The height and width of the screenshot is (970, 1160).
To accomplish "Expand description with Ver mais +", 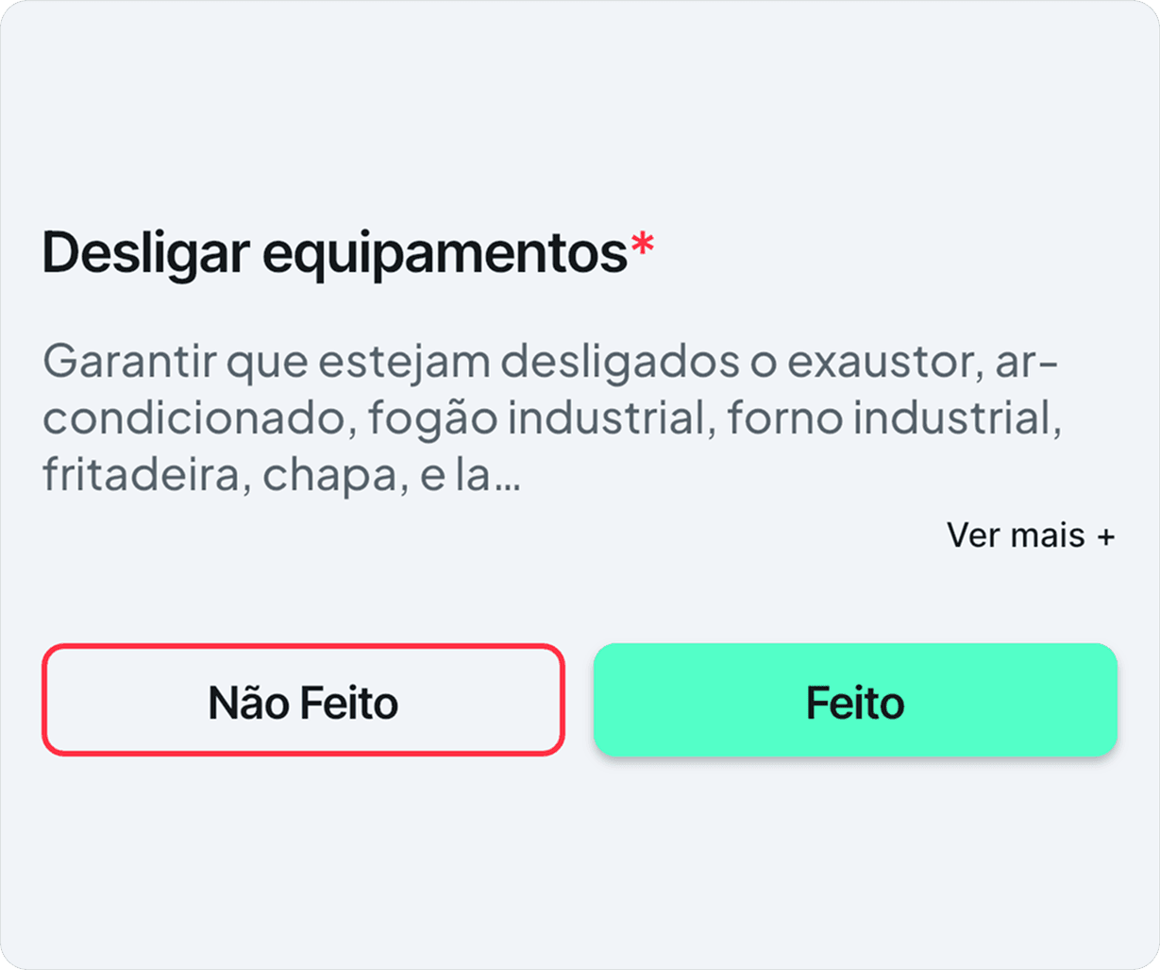I will (1030, 536).
